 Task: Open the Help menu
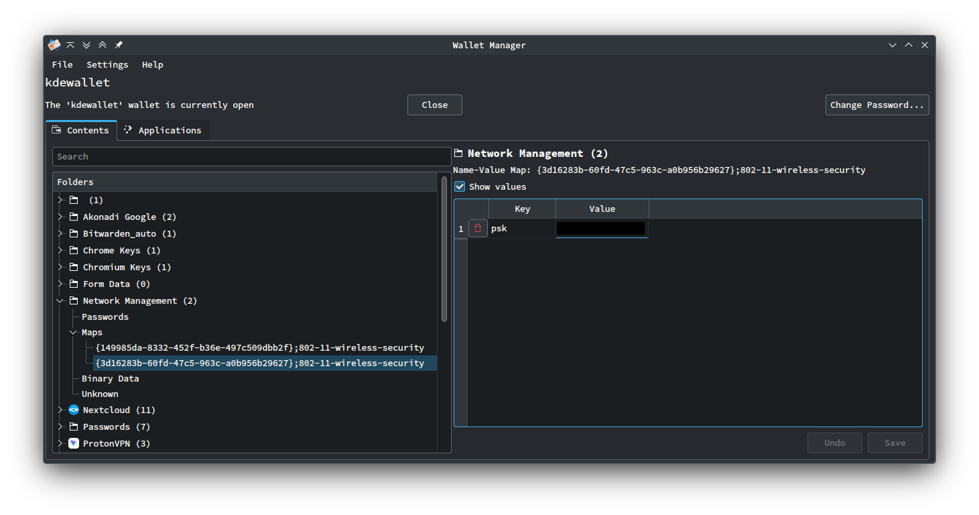[153, 64]
